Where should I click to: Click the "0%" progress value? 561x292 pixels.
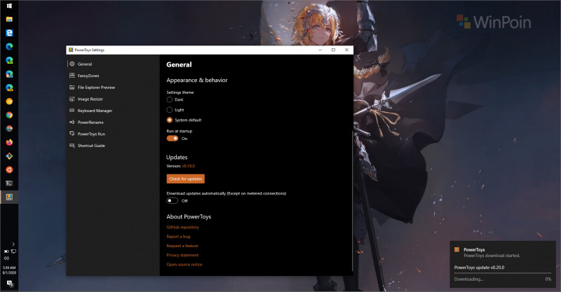pos(548,279)
